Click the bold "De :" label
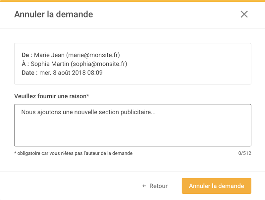 pyautogui.click(x=27, y=55)
